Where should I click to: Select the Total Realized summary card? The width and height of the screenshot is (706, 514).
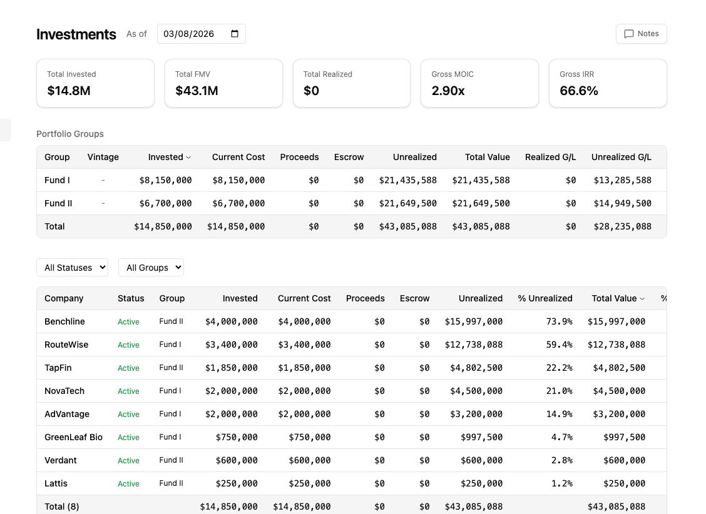pos(352,83)
